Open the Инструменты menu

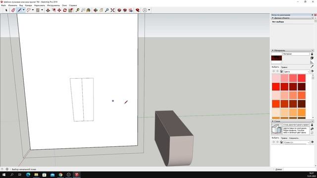point(53,5)
